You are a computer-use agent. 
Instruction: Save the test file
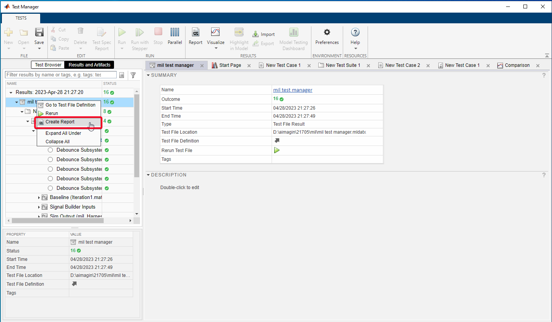point(39,32)
